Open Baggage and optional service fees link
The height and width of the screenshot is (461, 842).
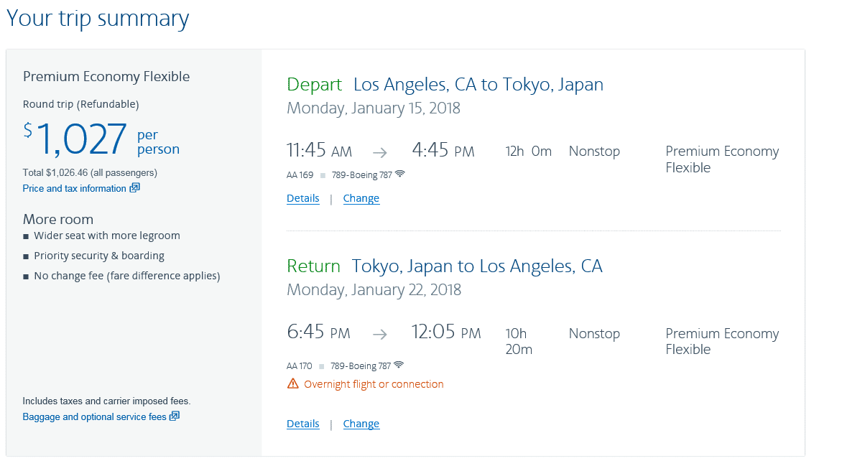pyautogui.click(x=94, y=416)
